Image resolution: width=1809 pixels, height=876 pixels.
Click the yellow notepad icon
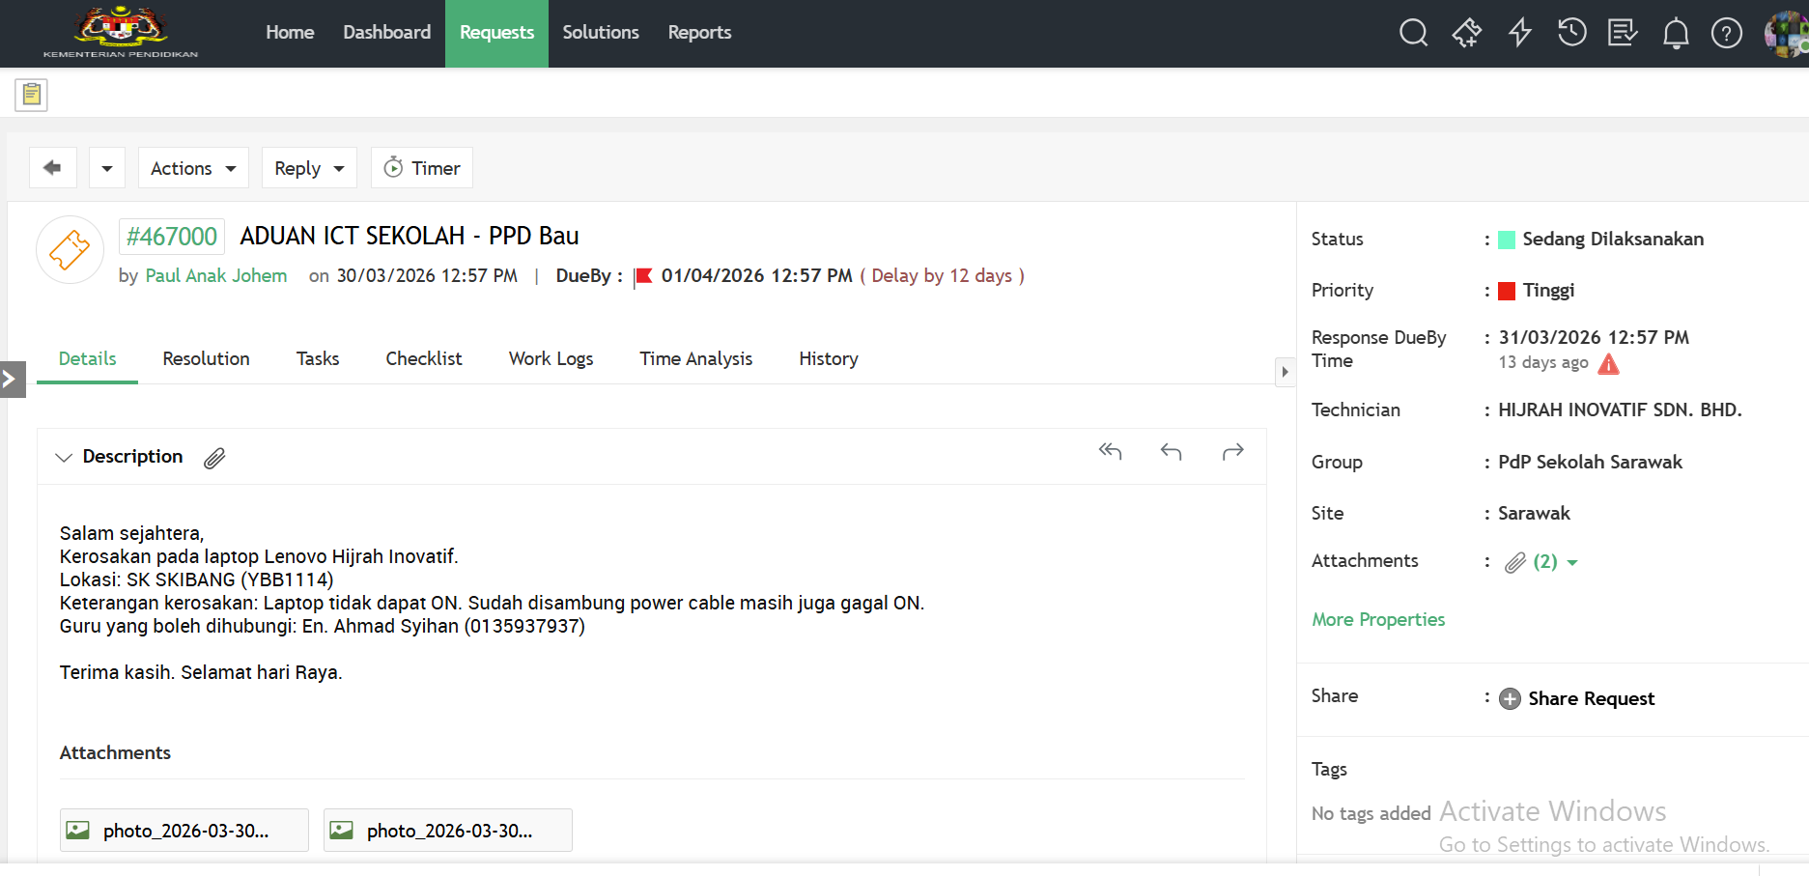point(32,95)
